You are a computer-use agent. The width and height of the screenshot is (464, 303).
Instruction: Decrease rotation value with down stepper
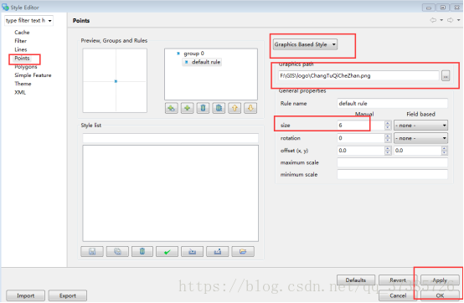click(x=388, y=141)
